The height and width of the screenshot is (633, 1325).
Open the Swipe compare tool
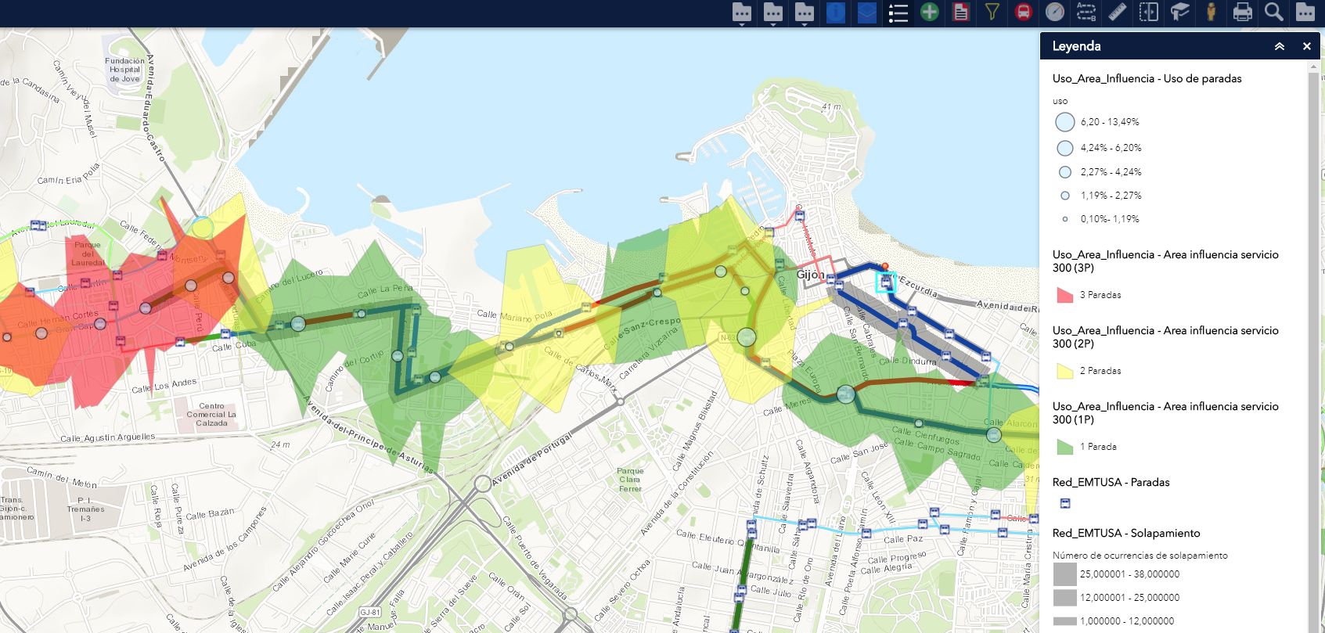click(1149, 13)
